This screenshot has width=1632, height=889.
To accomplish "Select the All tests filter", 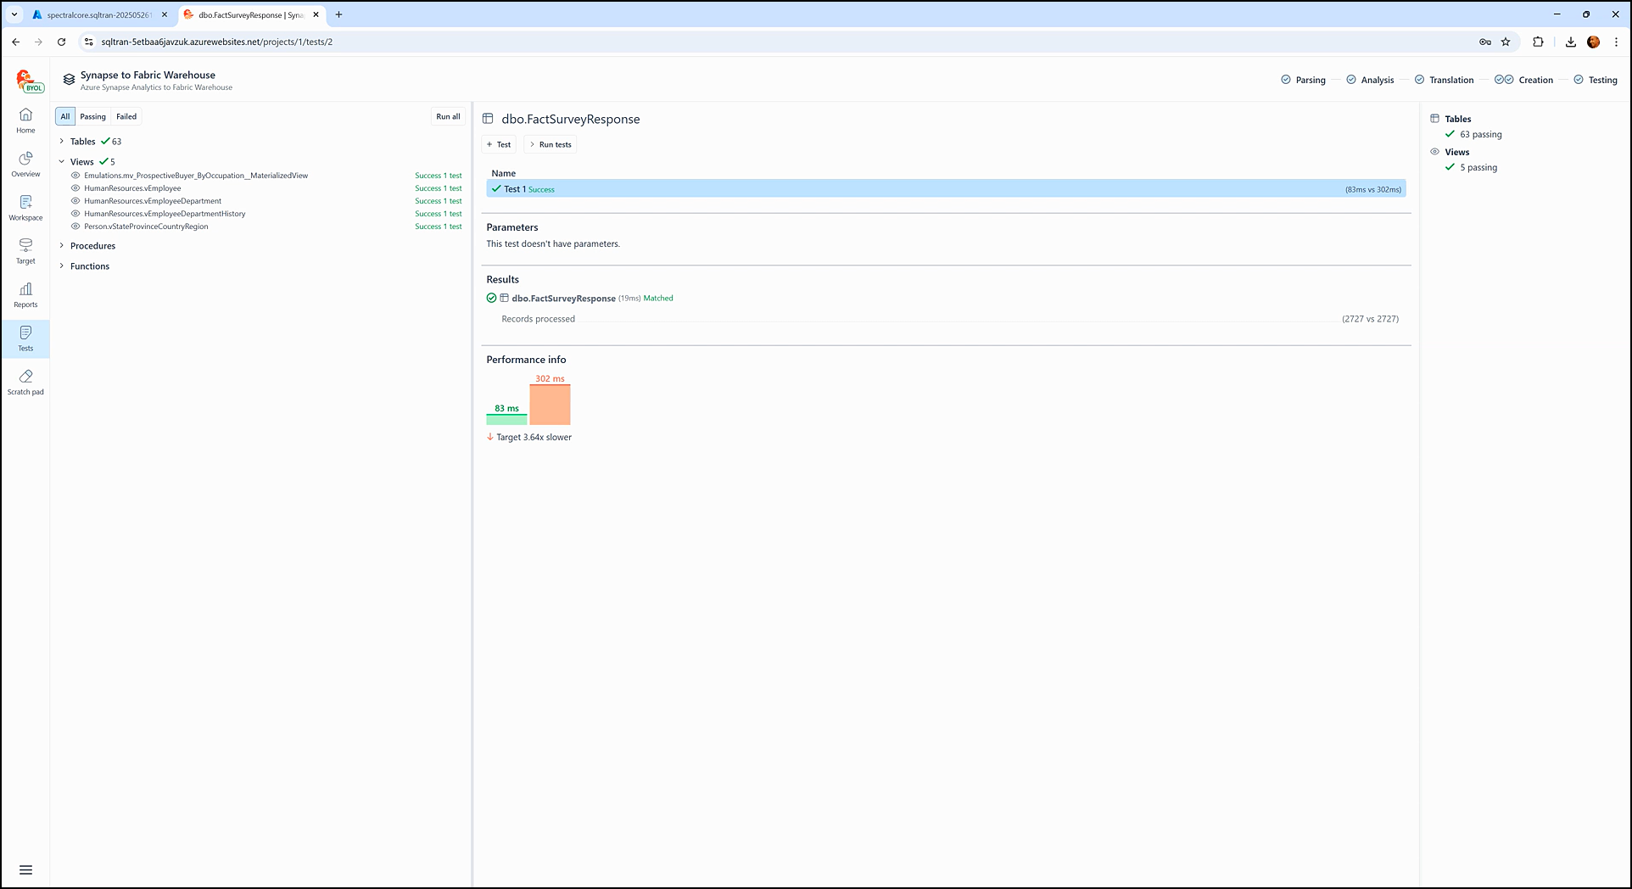I will pos(65,117).
